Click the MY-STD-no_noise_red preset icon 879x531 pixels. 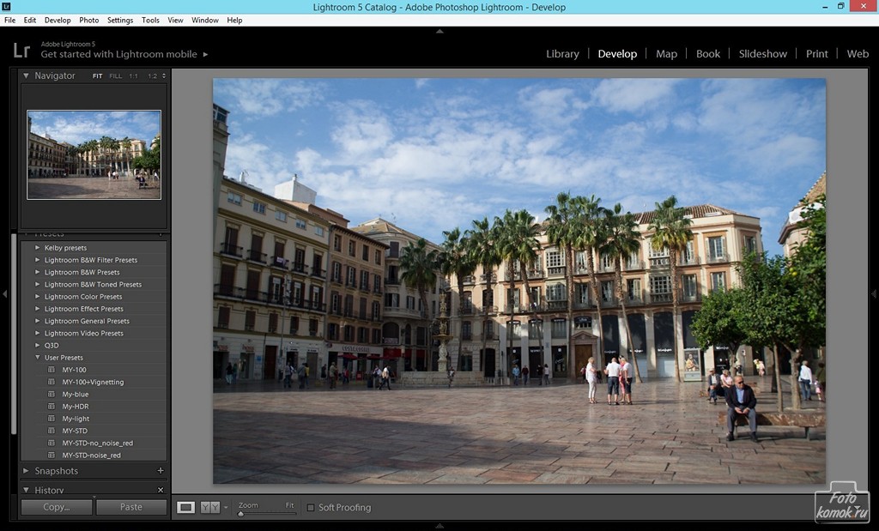pos(52,443)
